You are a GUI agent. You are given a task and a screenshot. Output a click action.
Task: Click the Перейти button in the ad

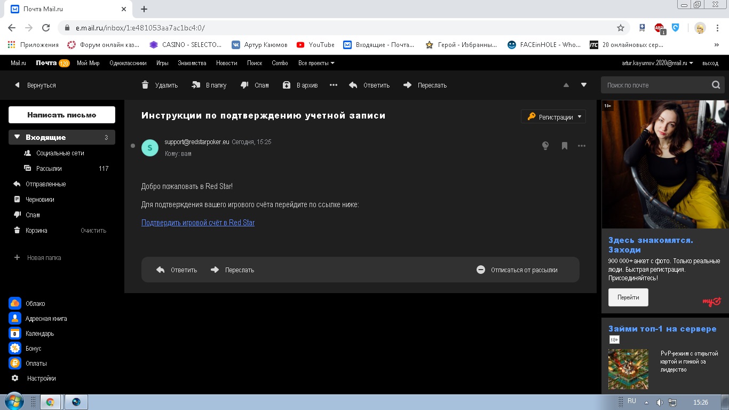[x=628, y=297]
